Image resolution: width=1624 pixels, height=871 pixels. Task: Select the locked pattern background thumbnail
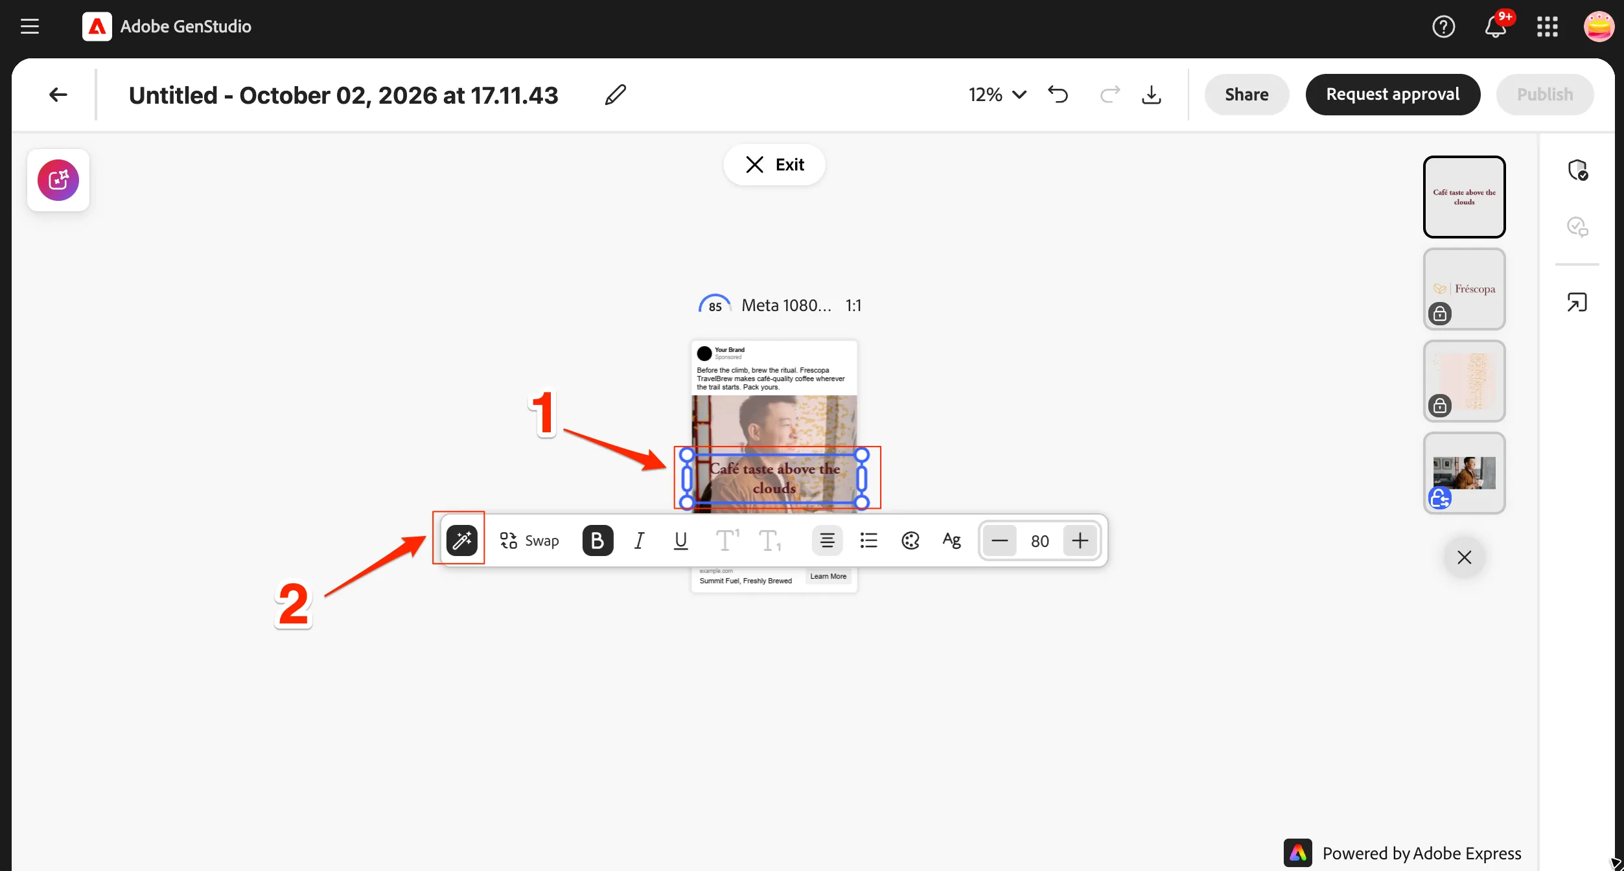pyautogui.click(x=1464, y=381)
